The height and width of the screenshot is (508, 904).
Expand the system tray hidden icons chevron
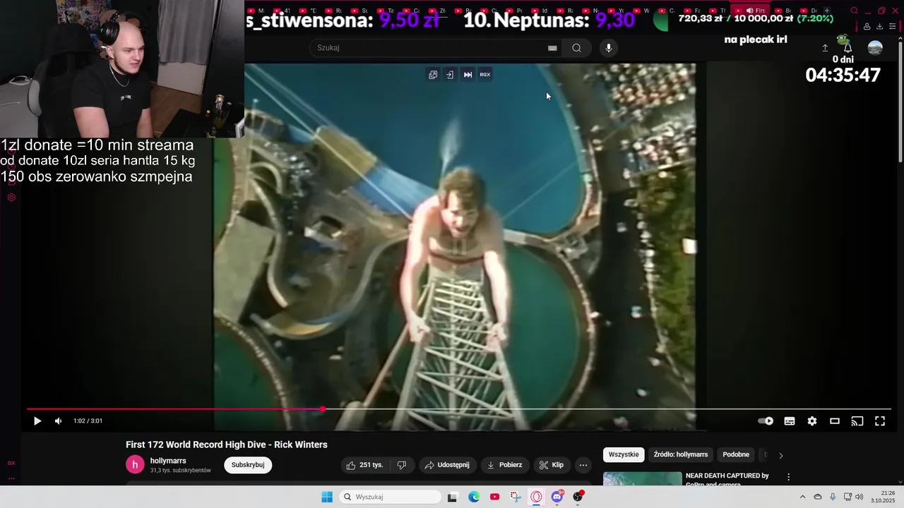click(x=802, y=497)
